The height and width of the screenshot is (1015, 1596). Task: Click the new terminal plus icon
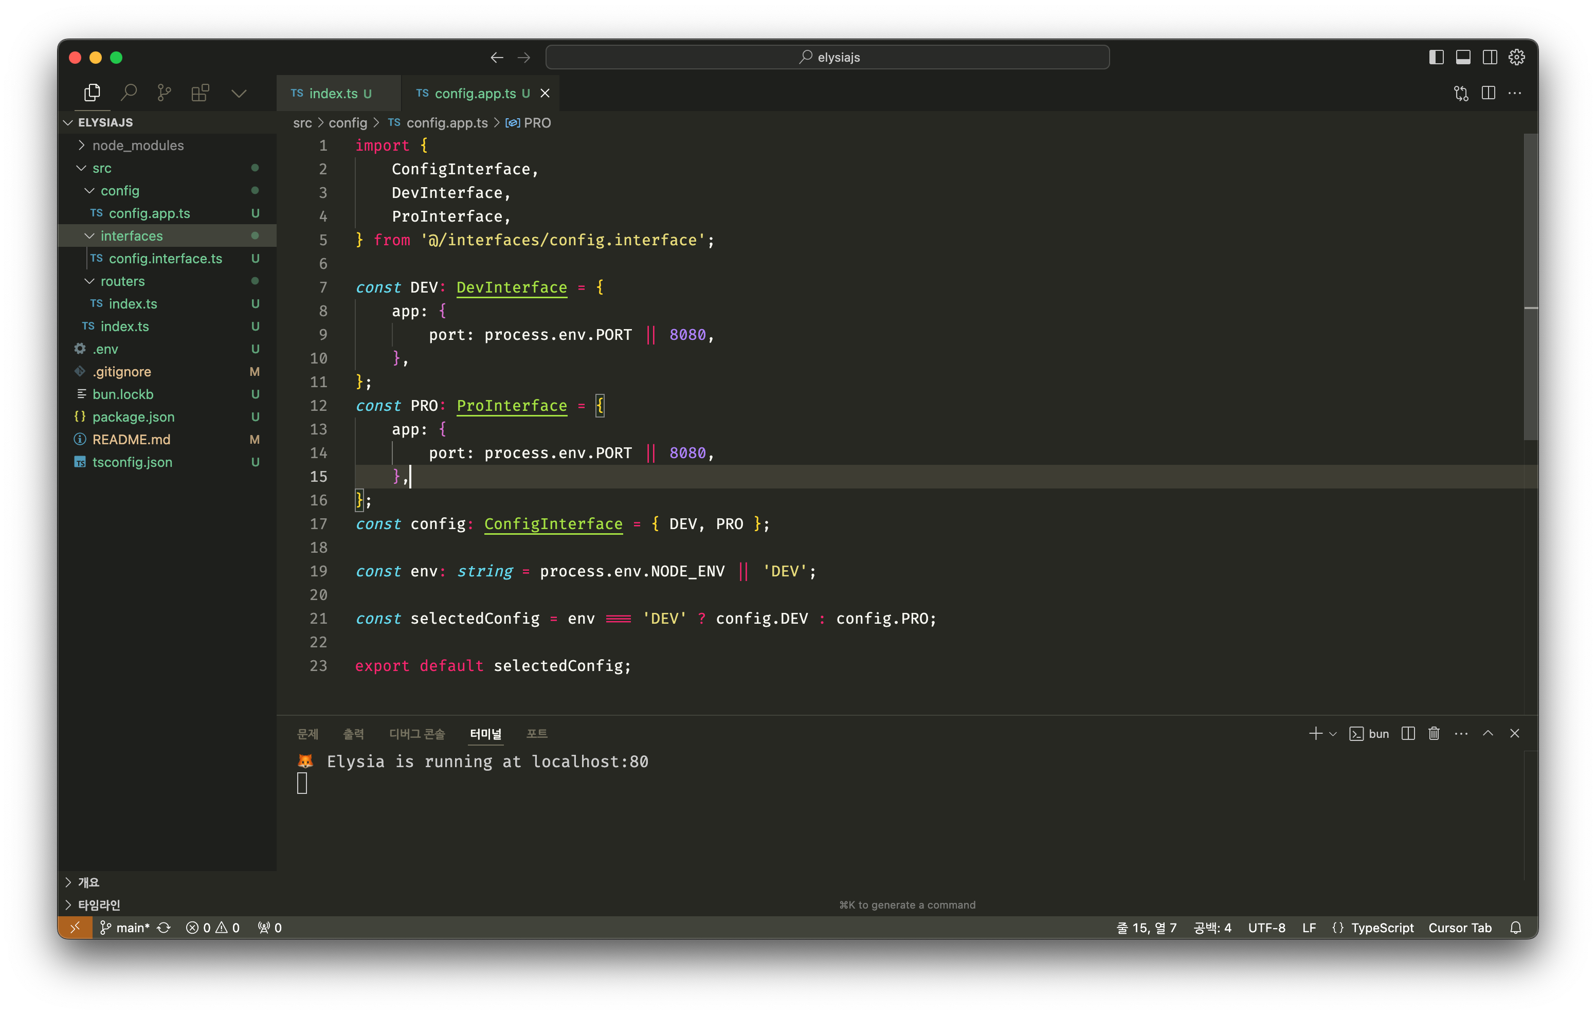tap(1315, 733)
